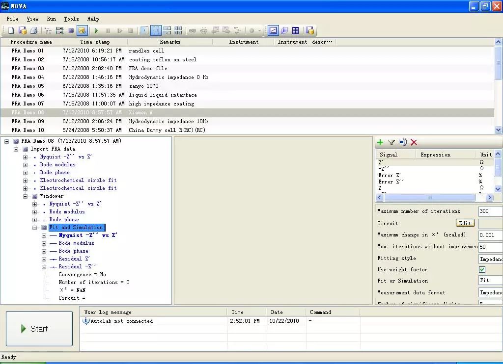Click the database icon at toolbar end
503x364 pixels.
pyautogui.click(x=310, y=30)
